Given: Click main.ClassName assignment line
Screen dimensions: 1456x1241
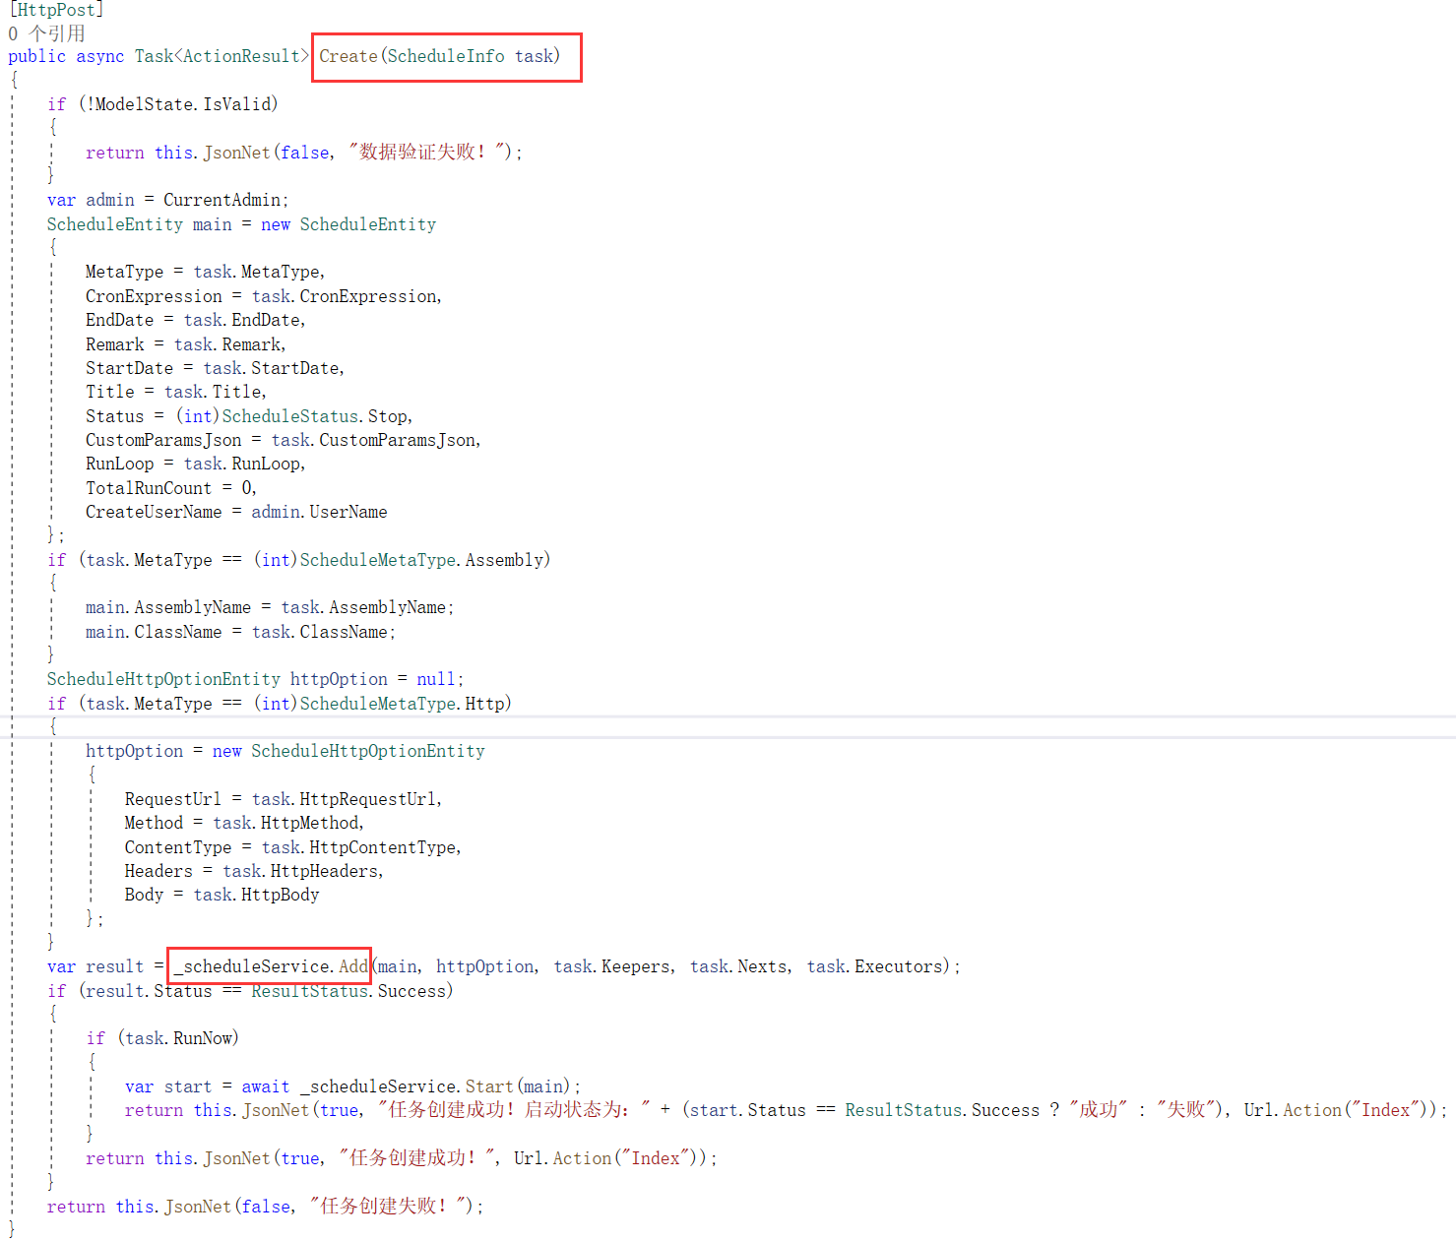Looking at the screenshot, I should click(x=240, y=632).
